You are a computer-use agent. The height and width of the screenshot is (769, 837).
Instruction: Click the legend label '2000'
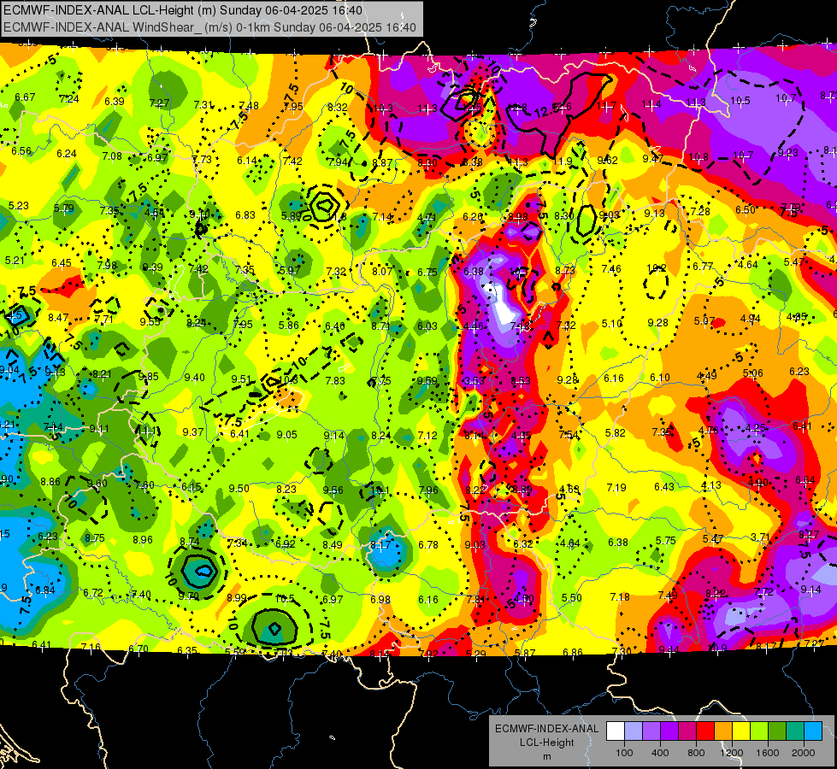[804, 753]
